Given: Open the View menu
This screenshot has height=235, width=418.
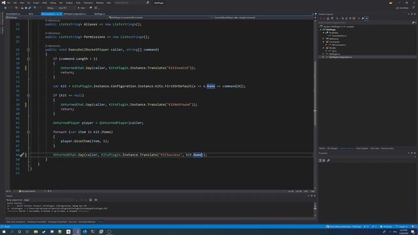Looking at the screenshot, I should [22, 3].
